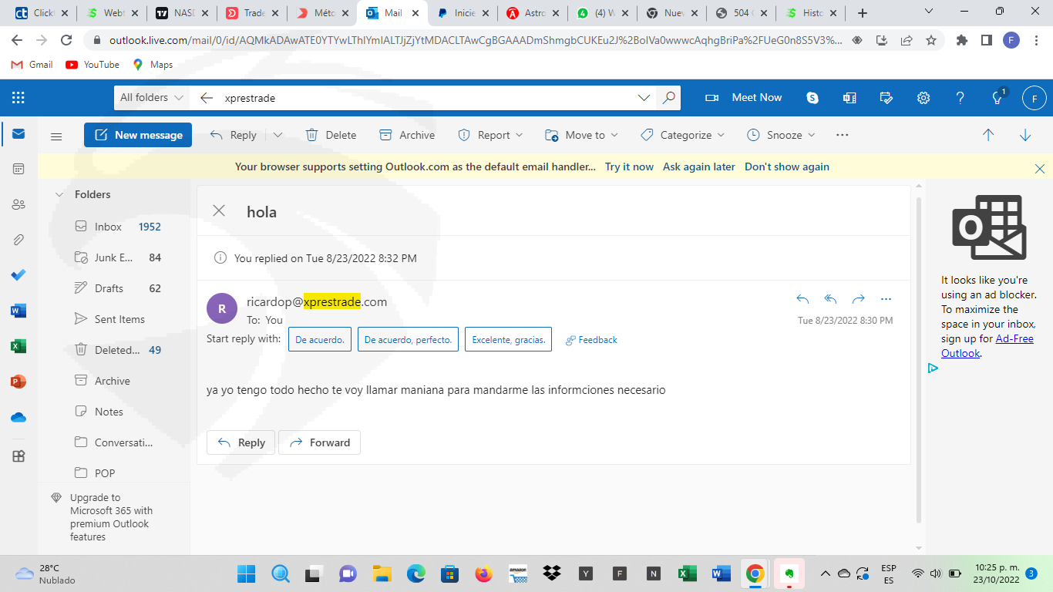
Task: Toggle the navigation pane hamburger button
Action: pos(56,136)
